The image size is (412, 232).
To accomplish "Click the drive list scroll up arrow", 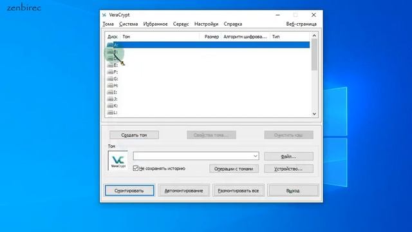I will pos(314,35).
